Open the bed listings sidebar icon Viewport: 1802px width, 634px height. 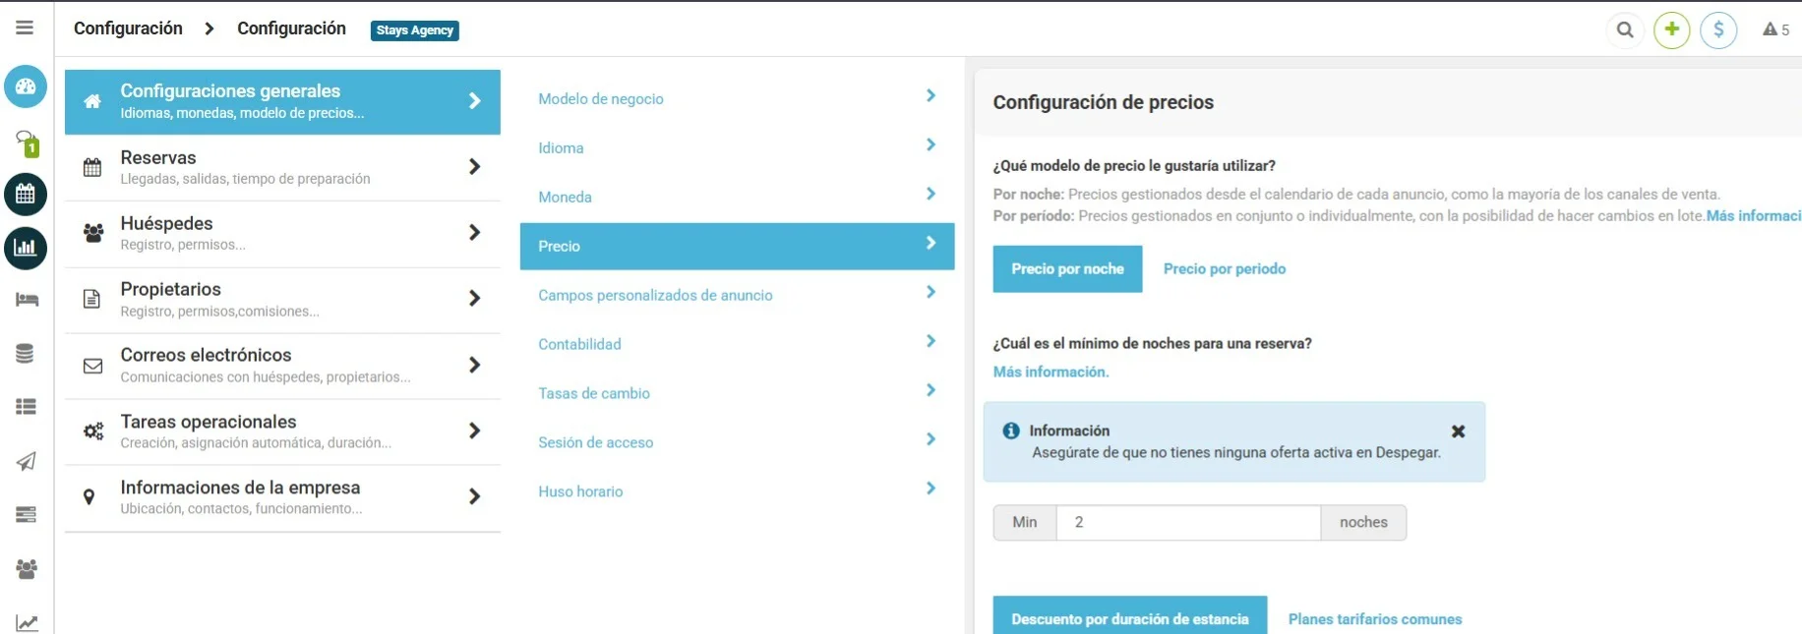pos(27,300)
